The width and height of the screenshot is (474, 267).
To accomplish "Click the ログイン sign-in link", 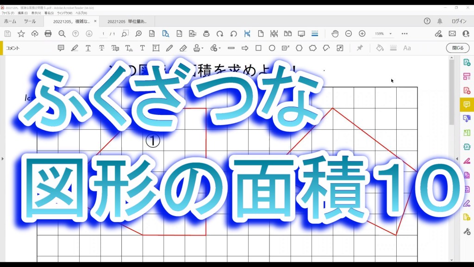I will click(x=459, y=21).
